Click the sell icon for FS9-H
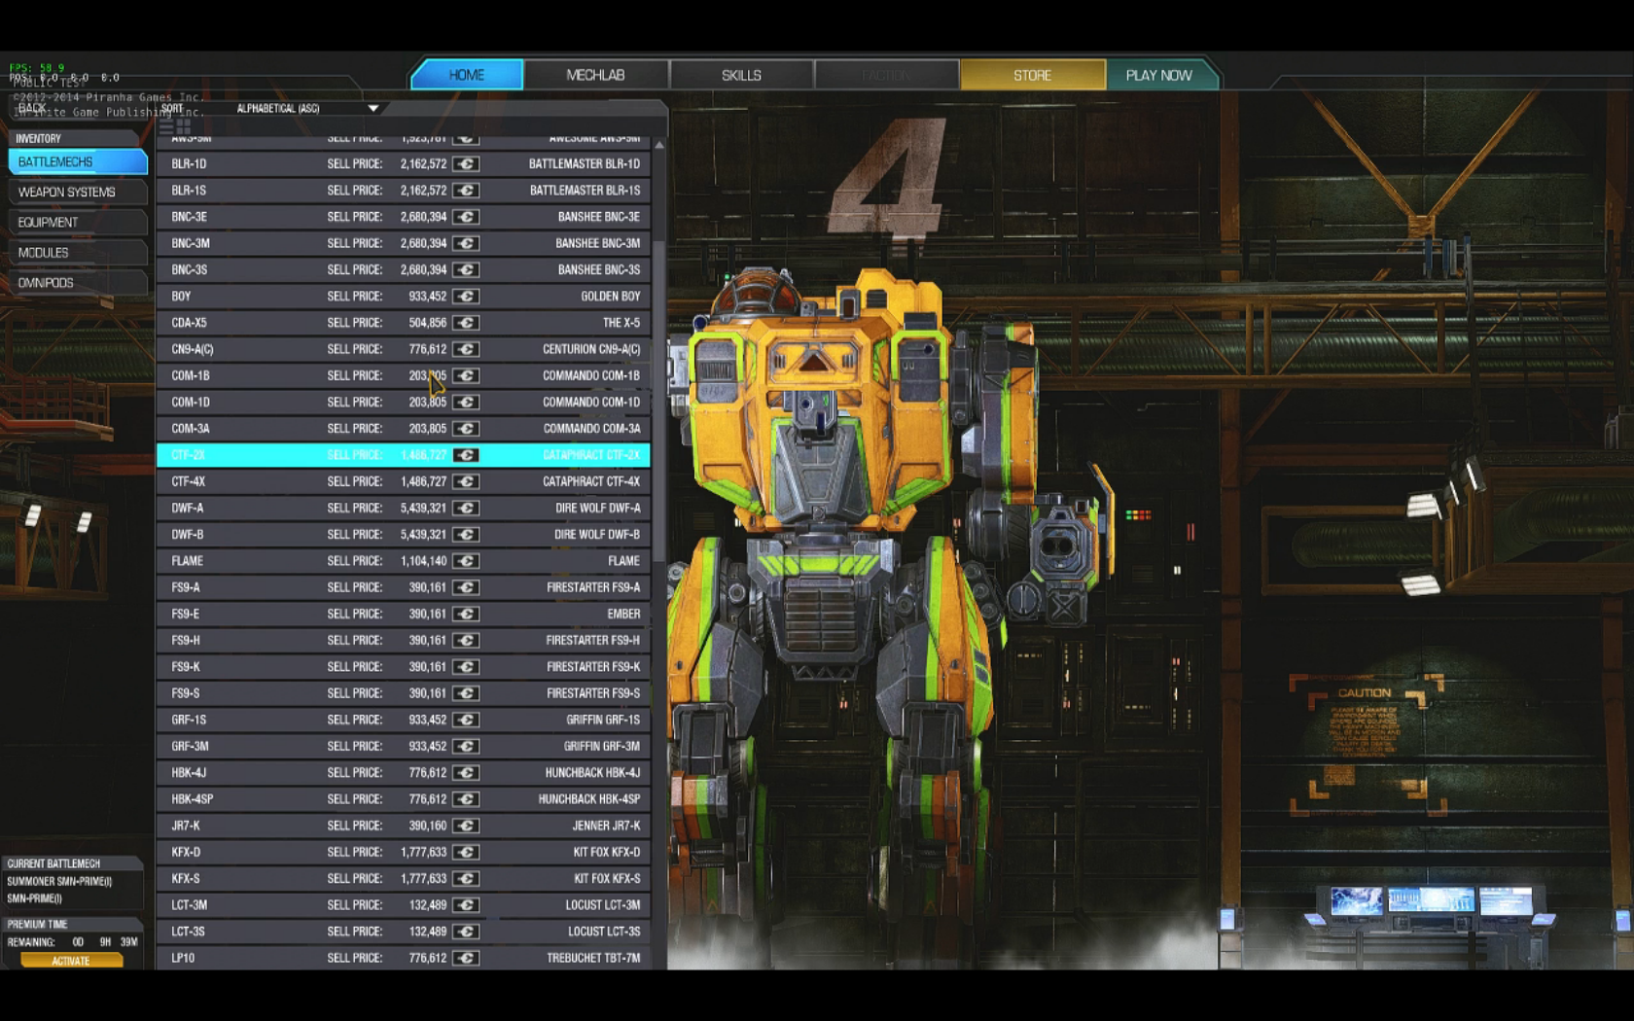Image resolution: width=1634 pixels, height=1021 pixels. tap(466, 640)
